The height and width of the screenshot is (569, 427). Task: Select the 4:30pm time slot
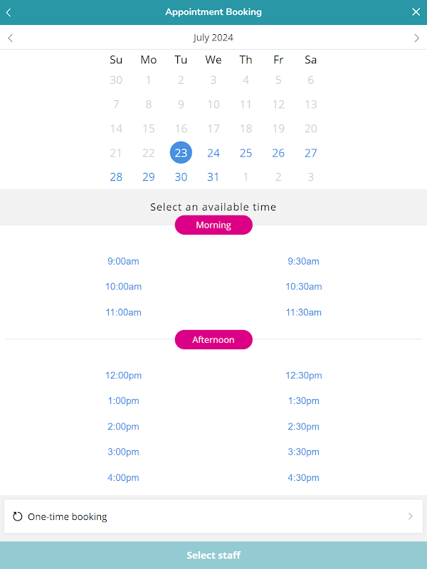tap(304, 478)
